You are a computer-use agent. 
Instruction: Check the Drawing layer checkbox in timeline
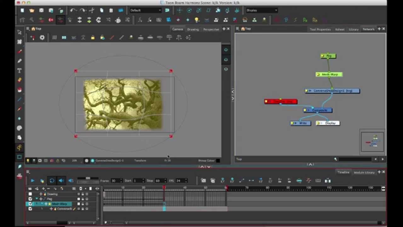tap(30, 194)
